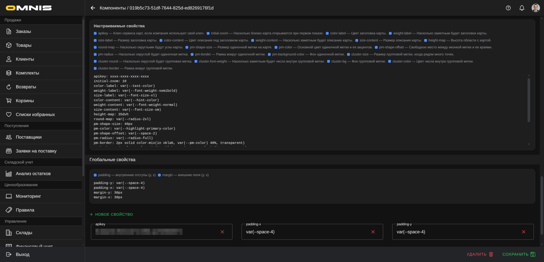
Task: Click the Товары box icon in sidebar
Action: 9,45
